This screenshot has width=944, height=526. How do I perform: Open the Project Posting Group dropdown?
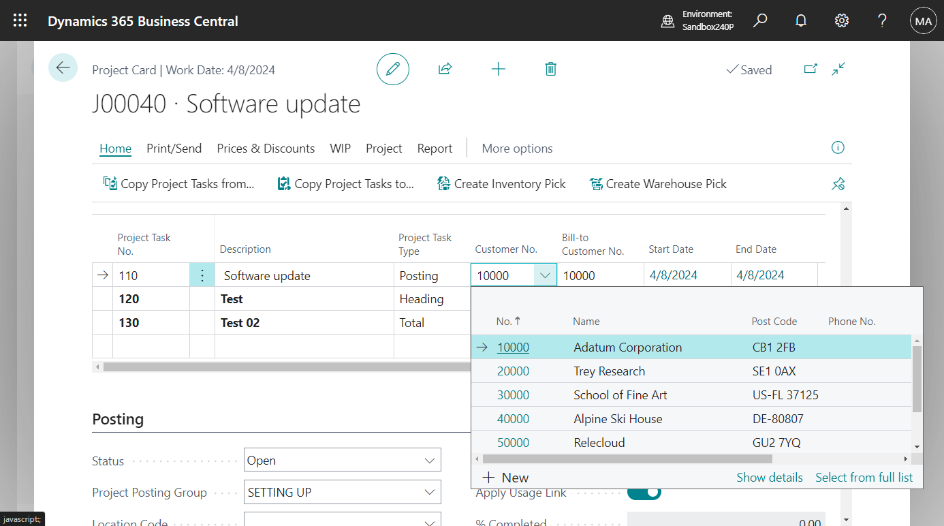(430, 492)
